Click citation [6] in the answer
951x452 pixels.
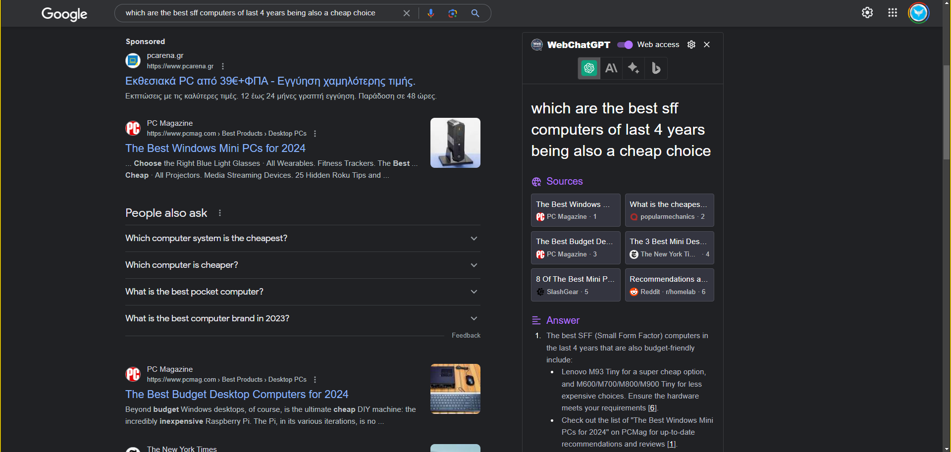(652, 408)
